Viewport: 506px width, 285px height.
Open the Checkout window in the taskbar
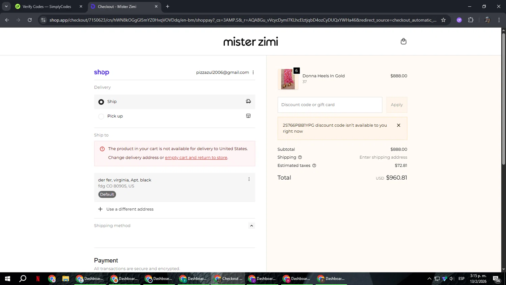pyautogui.click(x=229, y=279)
